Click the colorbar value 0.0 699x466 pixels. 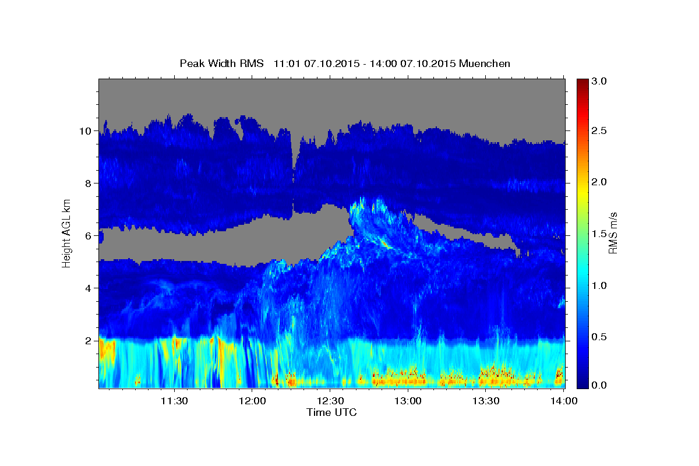click(600, 385)
